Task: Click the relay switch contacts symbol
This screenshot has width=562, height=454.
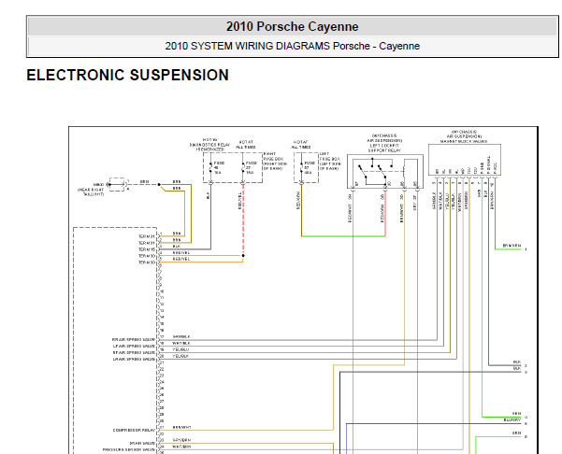Action: [376, 170]
